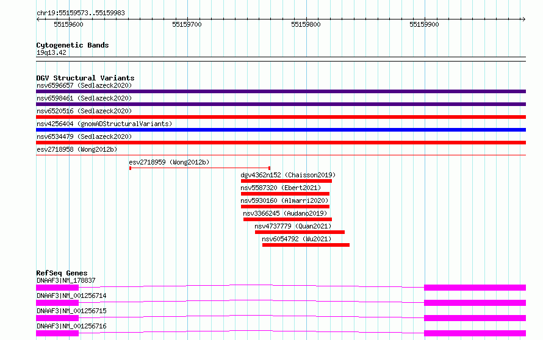
Task: Select the left exon of DNAAF3|NM_001256715
Action: (57, 318)
